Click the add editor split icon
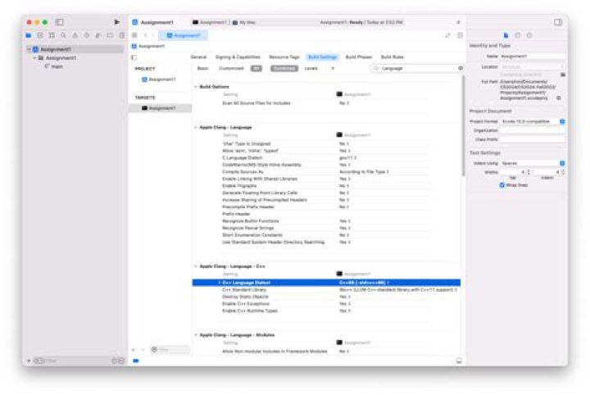Viewport: 590px width, 395px height. pyautogui.click(x=460, y=35)
